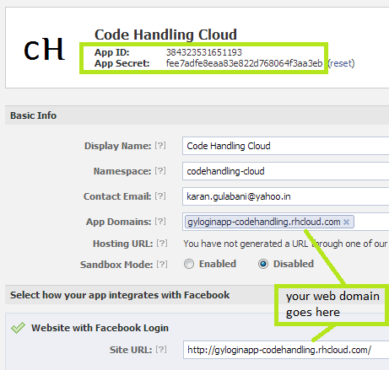
Task: Click the Contact Email input field
Action: [x=285, y=196]
